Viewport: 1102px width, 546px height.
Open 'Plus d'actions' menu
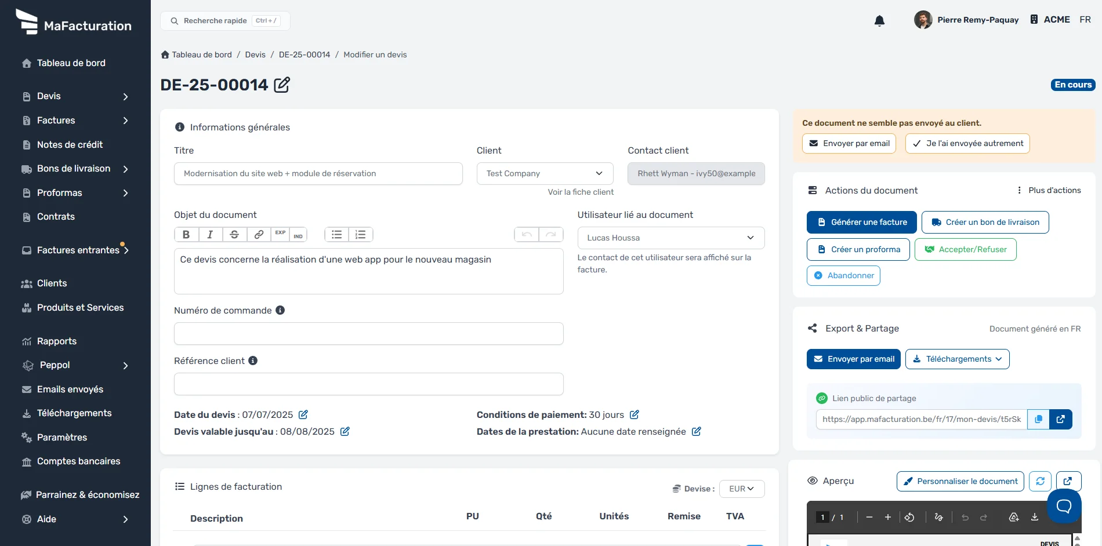pyautogui.click(x=1049, y=190)
